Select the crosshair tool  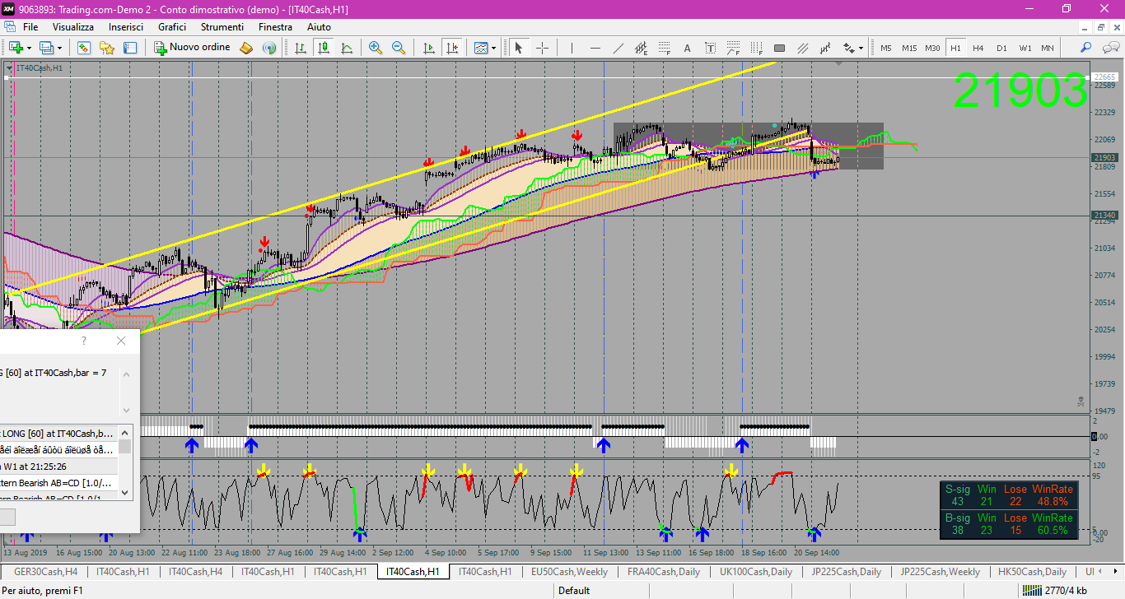(542, 48)
